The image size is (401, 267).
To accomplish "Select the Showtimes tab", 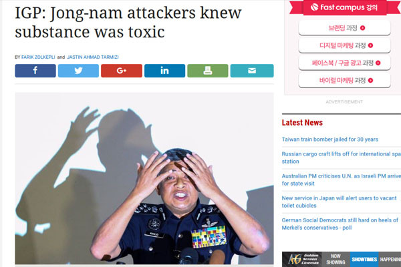I will pyautogui.click(x=364, y=259).
